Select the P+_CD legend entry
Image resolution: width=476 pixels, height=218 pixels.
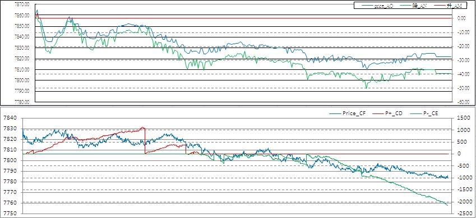point(386,113)
